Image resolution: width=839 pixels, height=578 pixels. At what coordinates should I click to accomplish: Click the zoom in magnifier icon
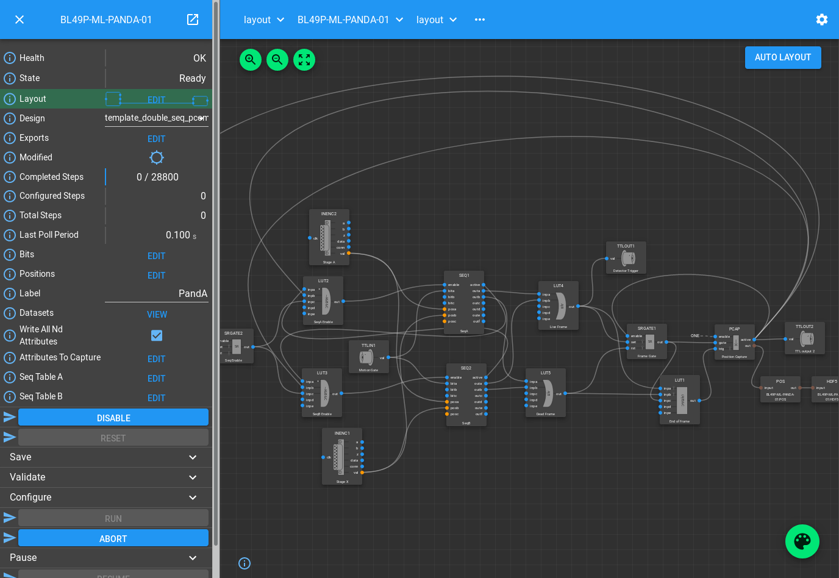pyautogui.click(x=251, y=60)
